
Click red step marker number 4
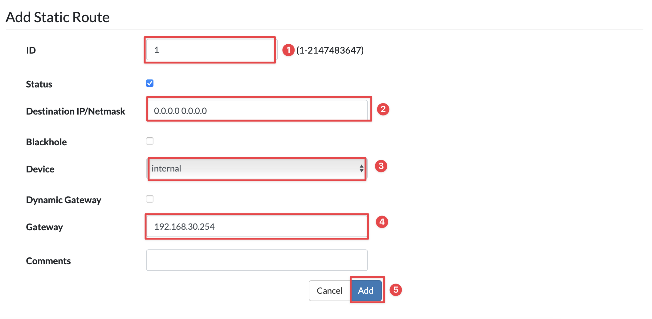[x=382, y=222]
